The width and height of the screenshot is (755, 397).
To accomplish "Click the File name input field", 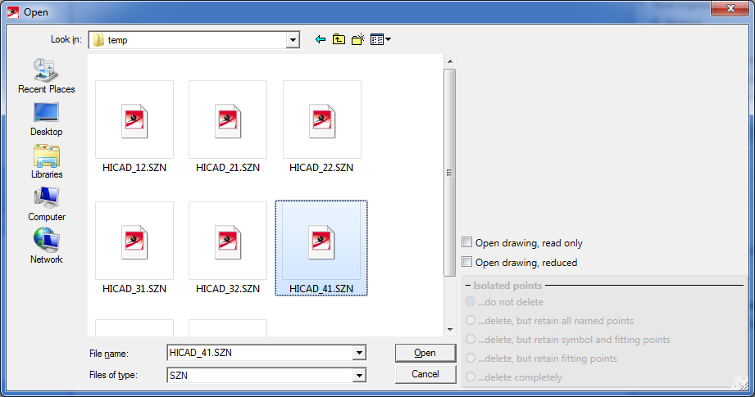I will pyautogui.click(x=260, y=353).
